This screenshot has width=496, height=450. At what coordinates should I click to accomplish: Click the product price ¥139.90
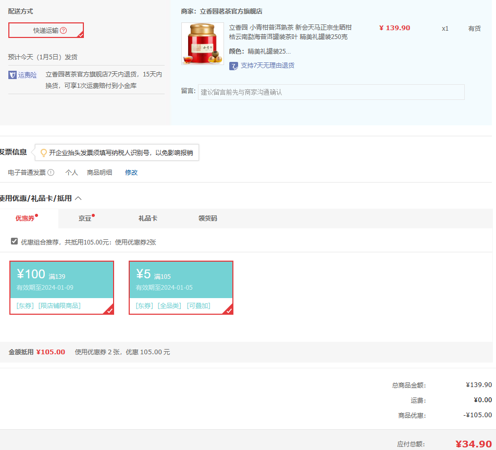pos(394,28)
